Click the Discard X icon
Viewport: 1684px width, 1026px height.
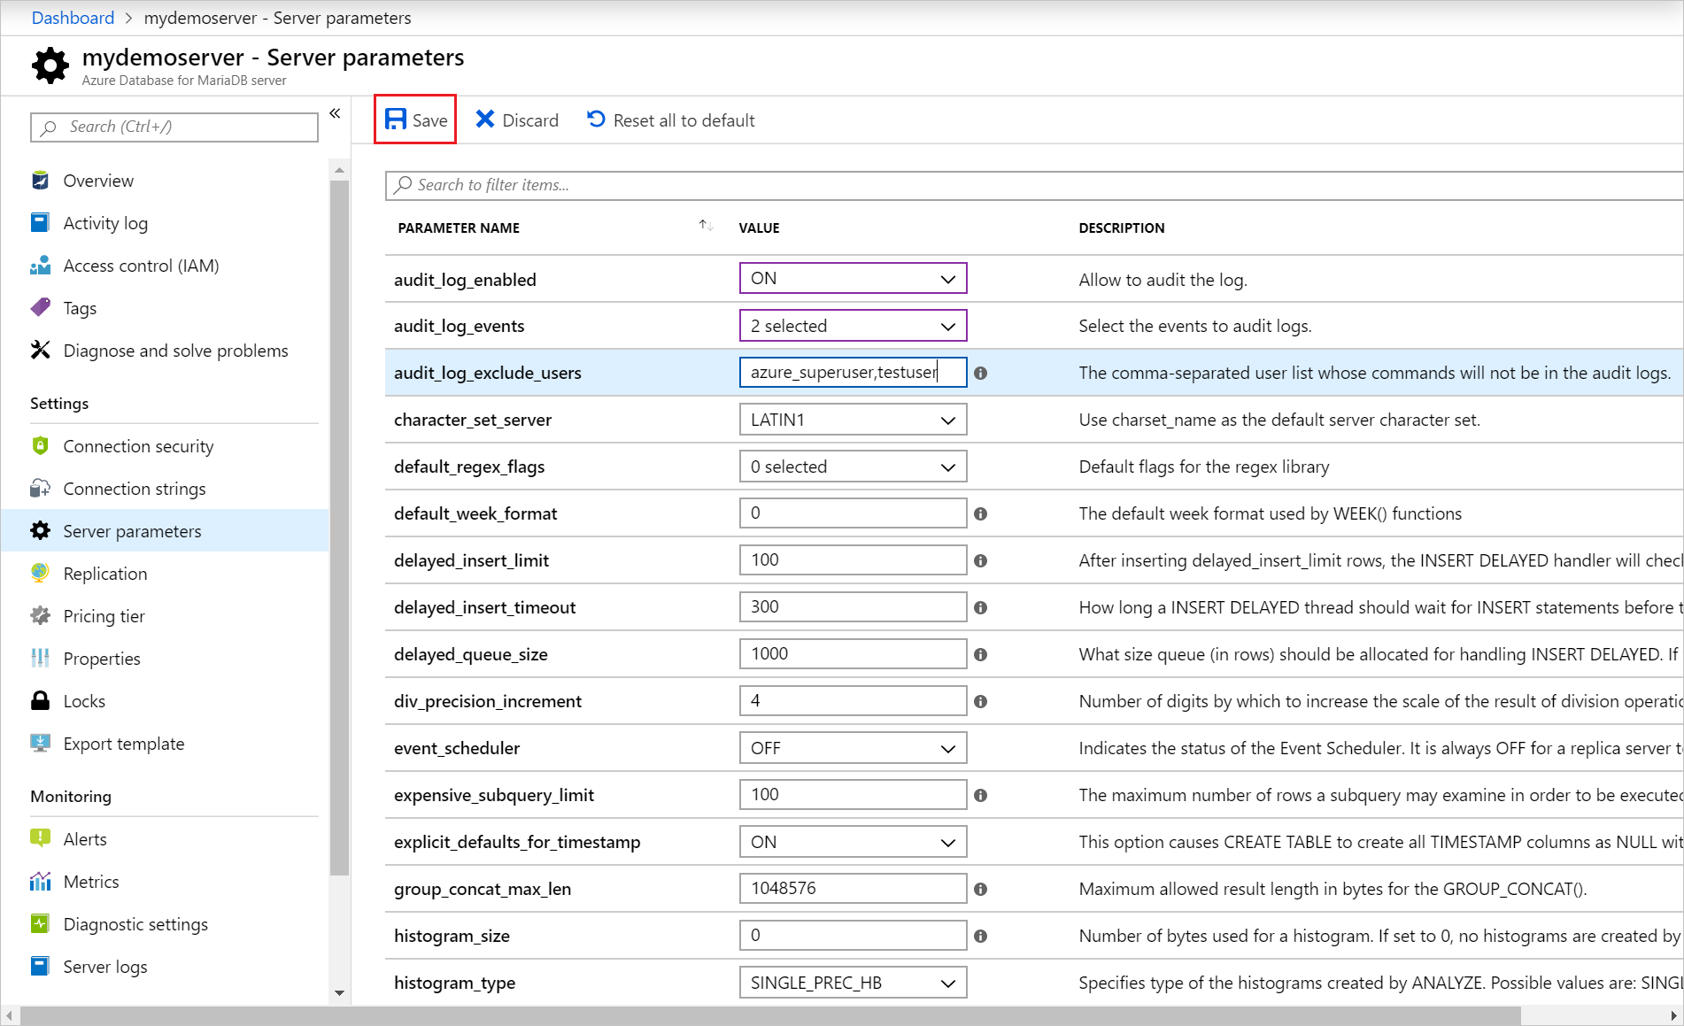pyautogui.click(x=484, y=120)
